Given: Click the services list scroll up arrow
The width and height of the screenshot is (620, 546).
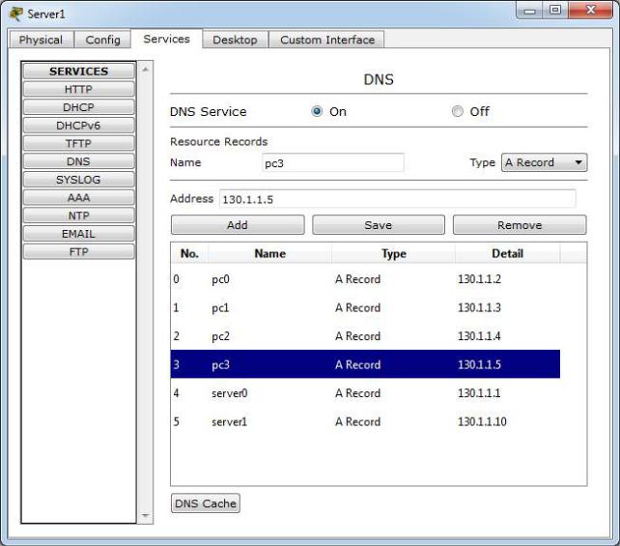Looking at the screenshot, I should [x=145, y=70].
